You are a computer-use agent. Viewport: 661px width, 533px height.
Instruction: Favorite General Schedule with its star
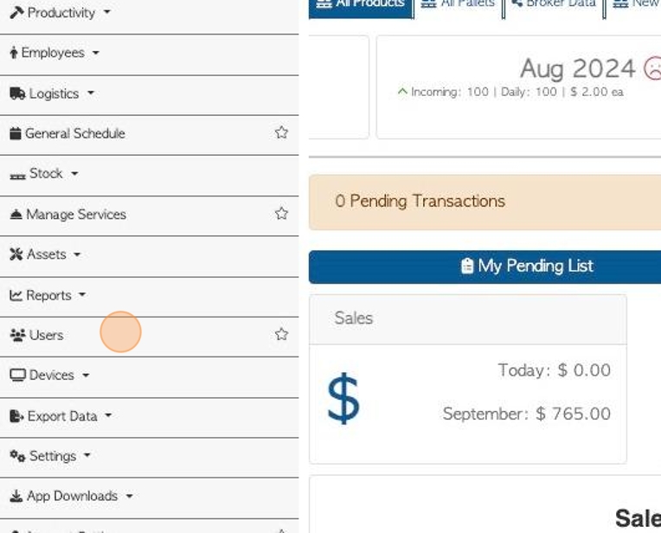point(281,133)
